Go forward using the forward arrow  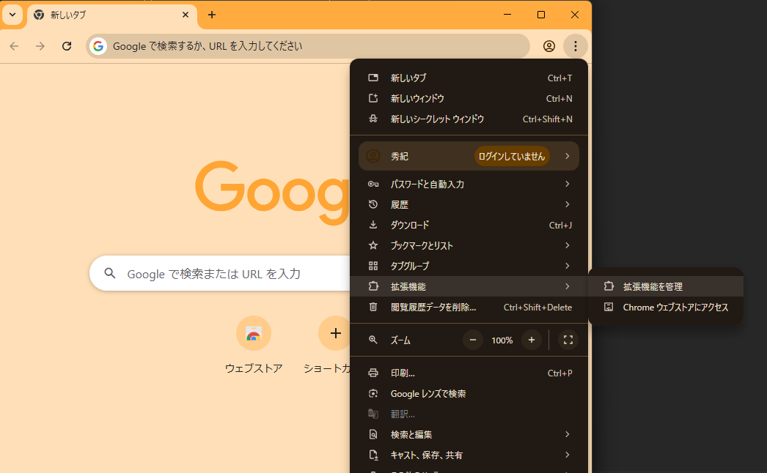click(40, 46)
